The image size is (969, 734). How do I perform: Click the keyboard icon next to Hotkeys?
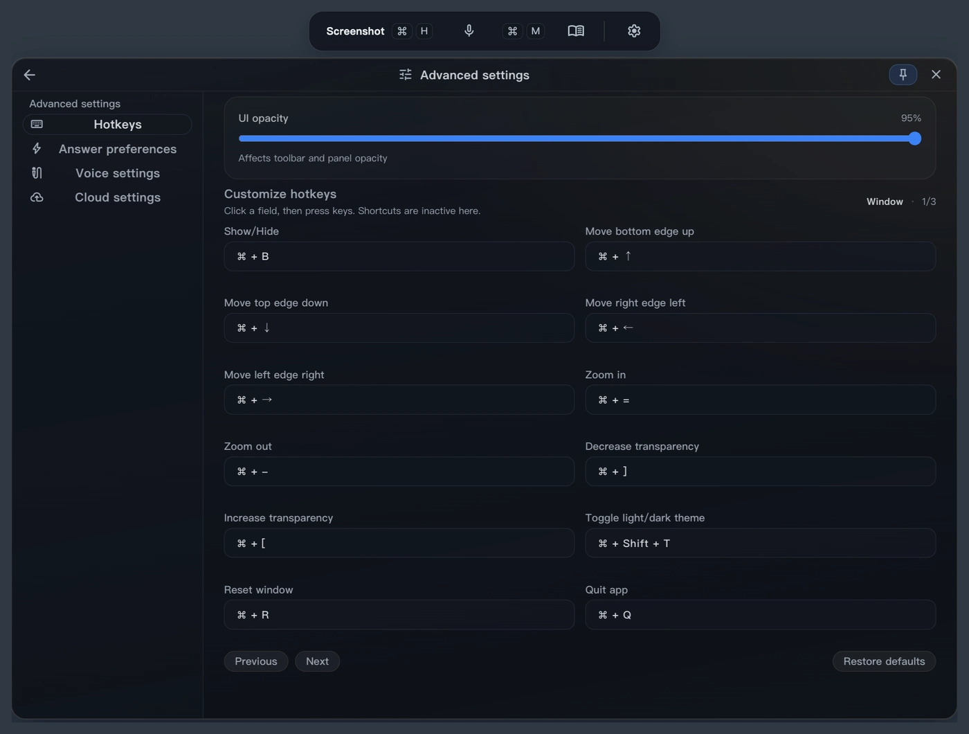coord(37,125)
